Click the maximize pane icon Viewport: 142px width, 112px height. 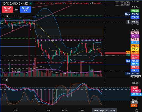point(127,3)
